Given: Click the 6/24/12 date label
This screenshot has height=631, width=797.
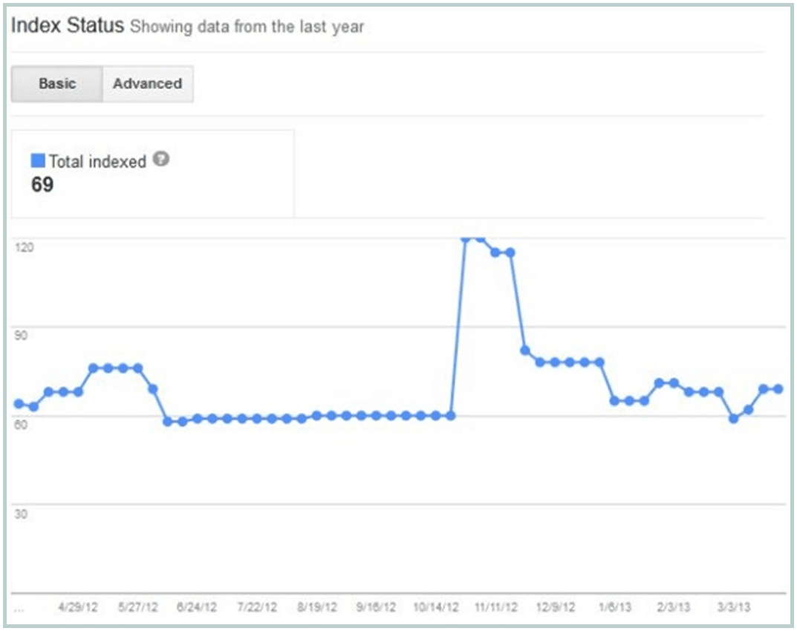Looking at the screenshot, I should click(197, 607).
